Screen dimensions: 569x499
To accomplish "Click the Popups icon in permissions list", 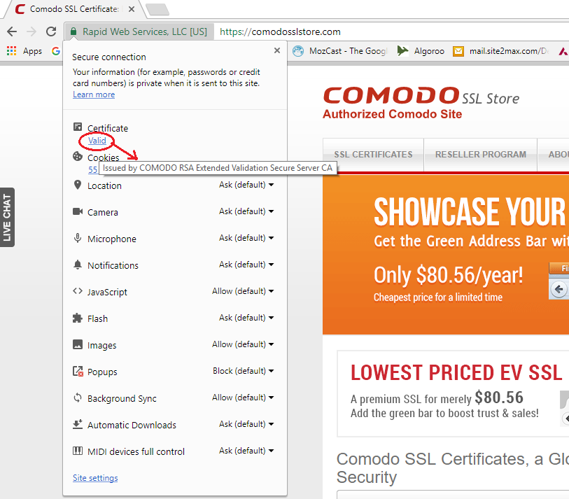I will click(78, 371).
